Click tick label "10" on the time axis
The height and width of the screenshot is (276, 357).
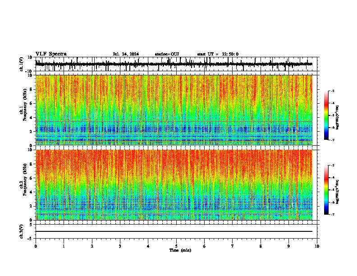pos(317,246)
